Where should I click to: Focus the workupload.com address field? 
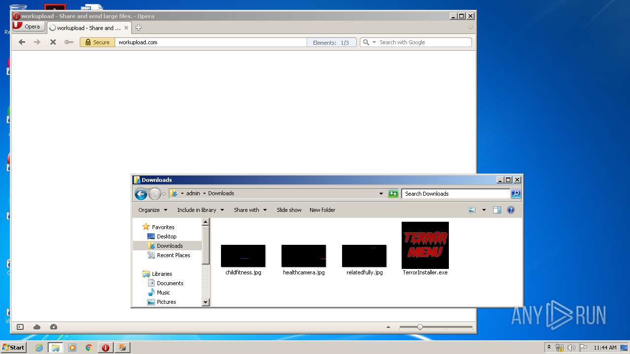point(211,42)
